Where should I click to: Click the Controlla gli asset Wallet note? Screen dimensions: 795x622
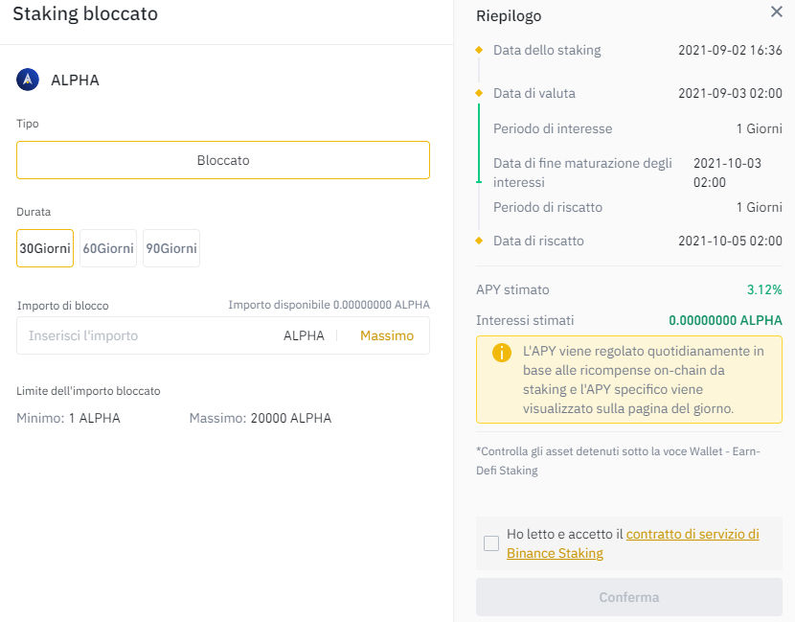618,461
